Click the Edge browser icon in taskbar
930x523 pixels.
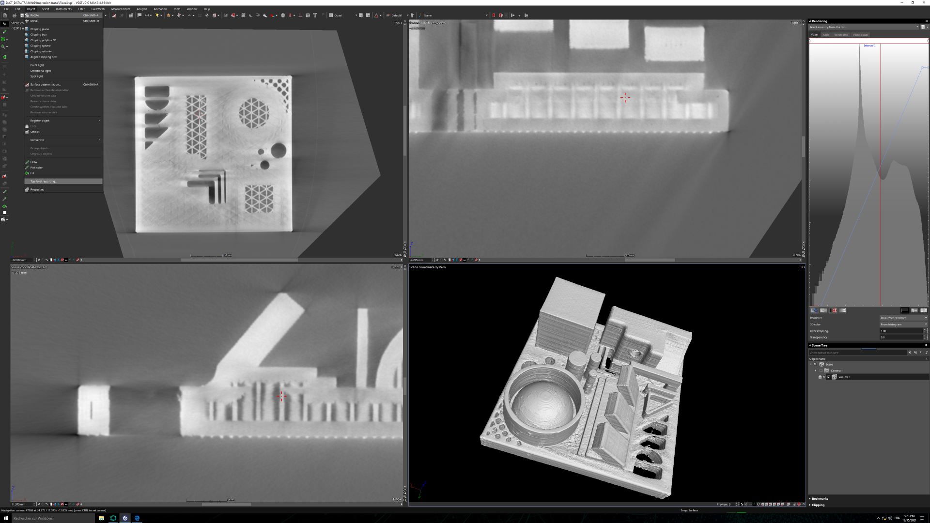point(137,518)
